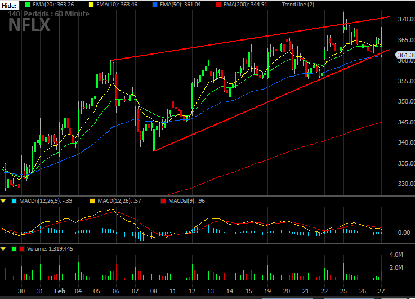This screenshot has width=415, height=299.
Task: Click the 355.00 price axis label
Action: click(x=406, y=81)
